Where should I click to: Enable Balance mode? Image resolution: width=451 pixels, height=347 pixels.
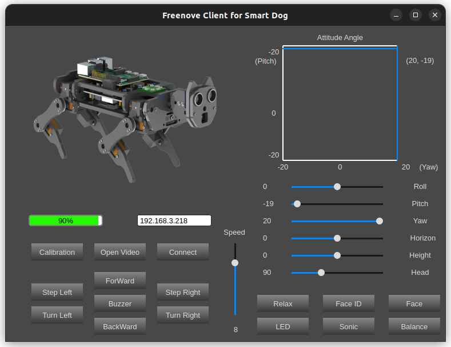click(414, 326)
